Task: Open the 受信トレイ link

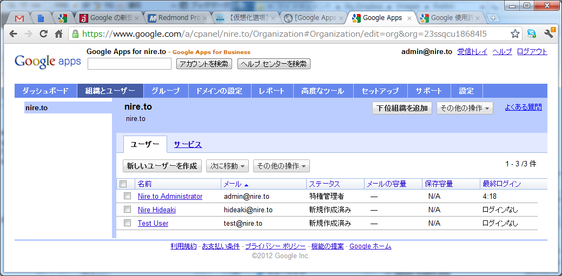Action: (472, 51)
